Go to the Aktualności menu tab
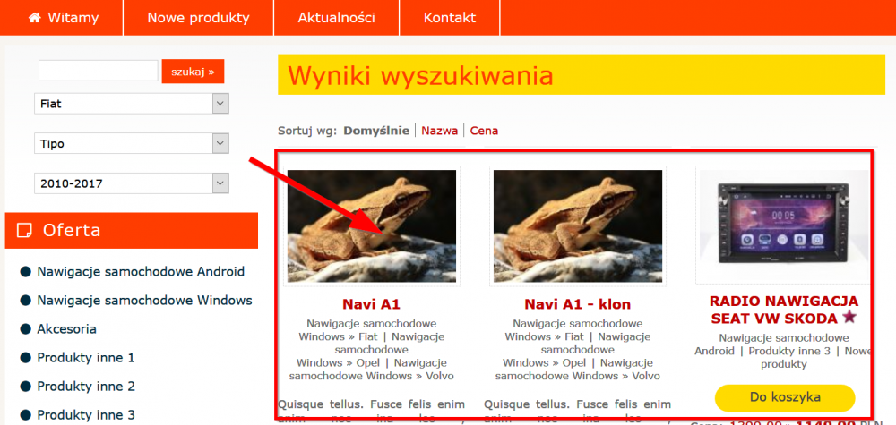 coord(337,18)
